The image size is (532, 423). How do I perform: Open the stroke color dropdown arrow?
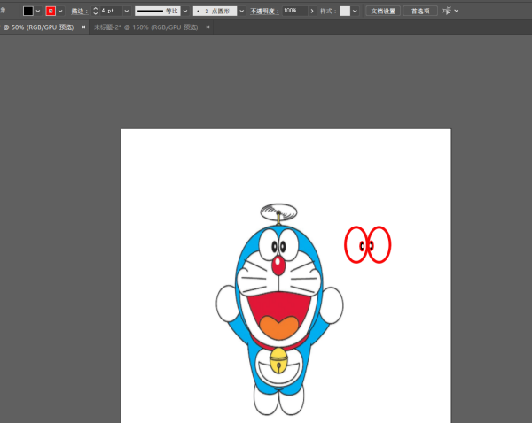click(60, 11)
